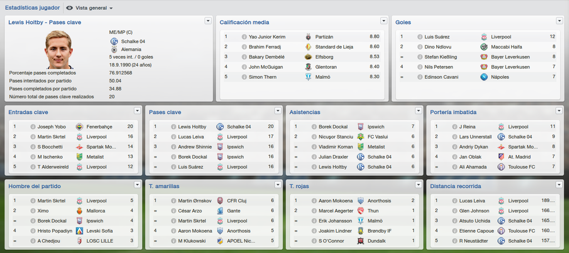Click Fenerbahçe club badge in Entradas clave
This screenshot has width=569, height=253.
click(x=79, y=127)
